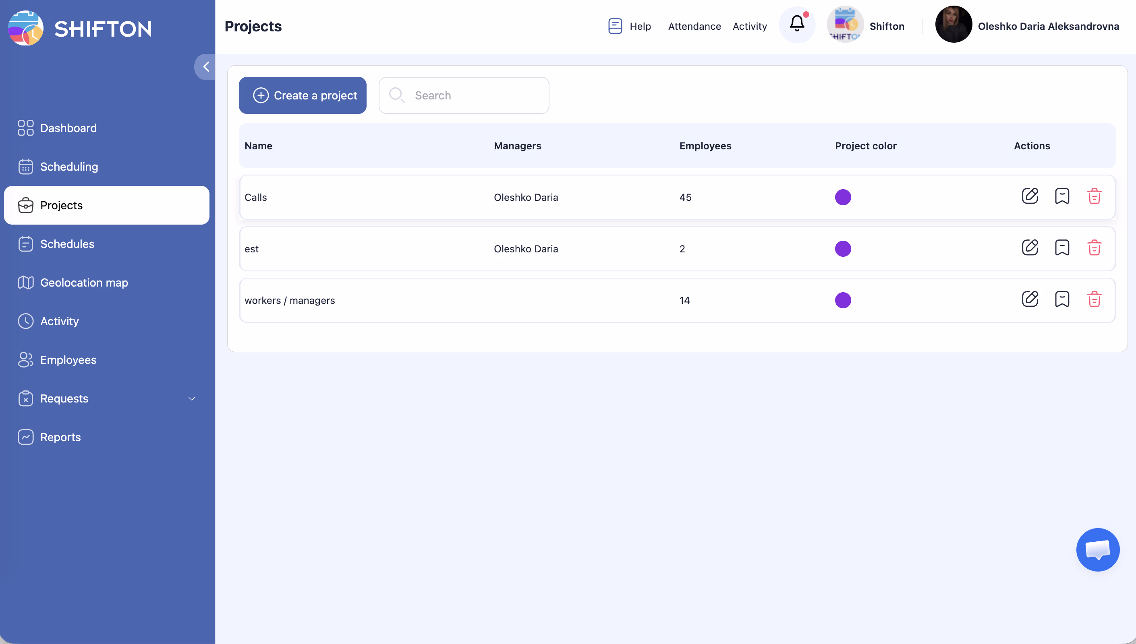Click Create a project button
1136x644 pixels.
(303, 95)
